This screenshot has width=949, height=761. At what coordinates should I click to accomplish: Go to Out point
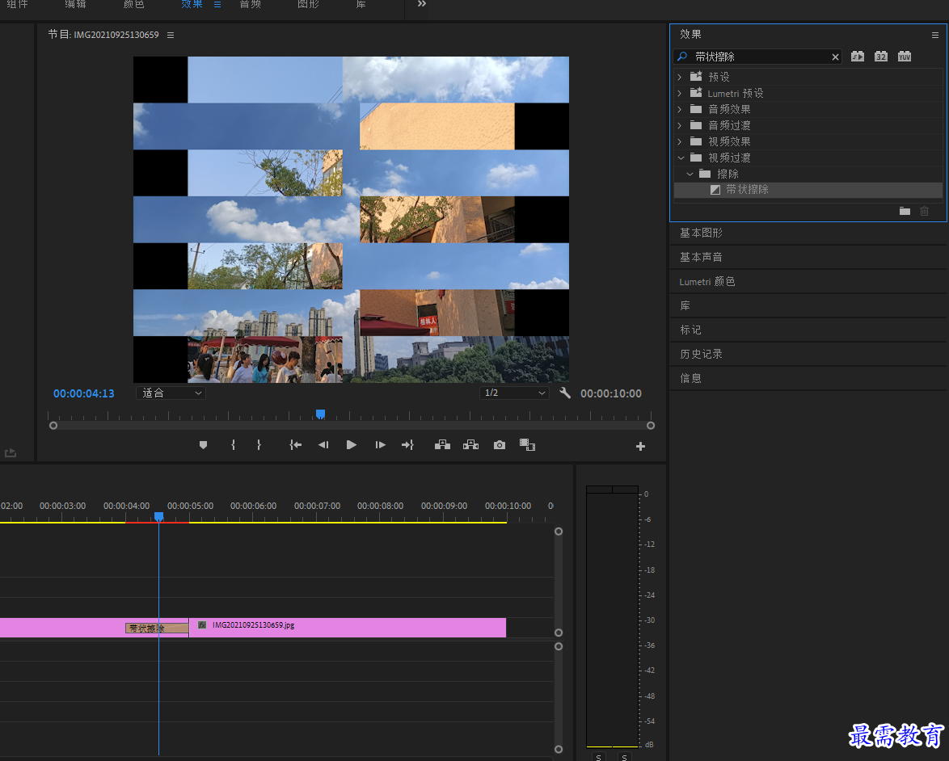[x=408, y=445]
